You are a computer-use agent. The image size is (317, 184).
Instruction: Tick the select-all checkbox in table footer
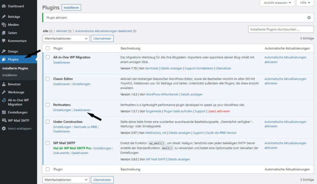tap(47, 169)
